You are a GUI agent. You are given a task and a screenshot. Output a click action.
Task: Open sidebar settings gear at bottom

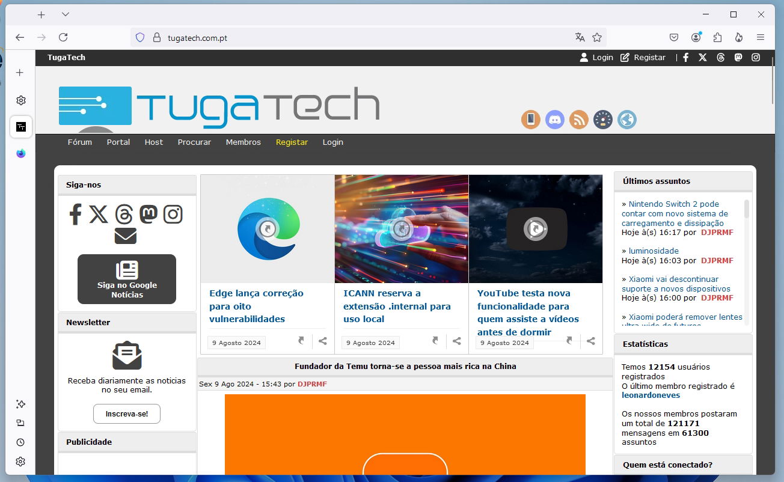click(x=20, y=462)
